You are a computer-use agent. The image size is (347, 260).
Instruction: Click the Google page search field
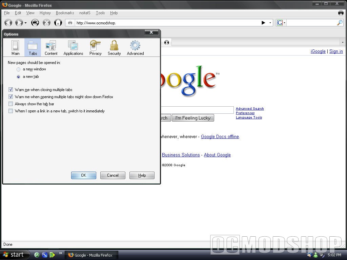coord(197,110)
